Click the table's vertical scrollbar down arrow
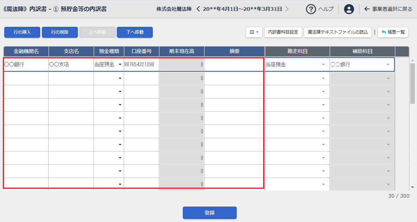Image resolution: width=417 pixels, height=222 pixels. coord(412,187)
